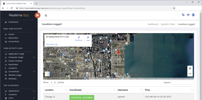Reload the page with refresh icon

[12, 8]
